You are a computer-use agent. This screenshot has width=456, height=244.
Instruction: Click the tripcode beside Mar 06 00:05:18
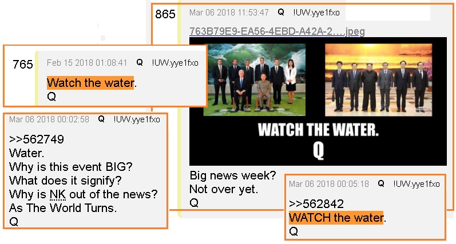pos(417,184)
